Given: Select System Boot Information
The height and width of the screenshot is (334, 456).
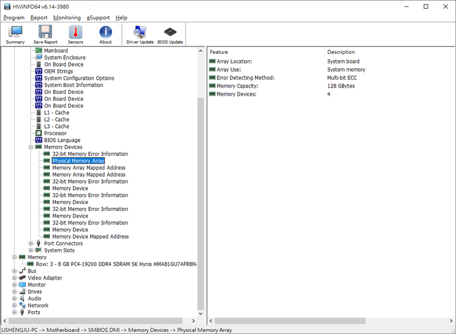Looking at the screenshot, I should [x=73, y=86].
